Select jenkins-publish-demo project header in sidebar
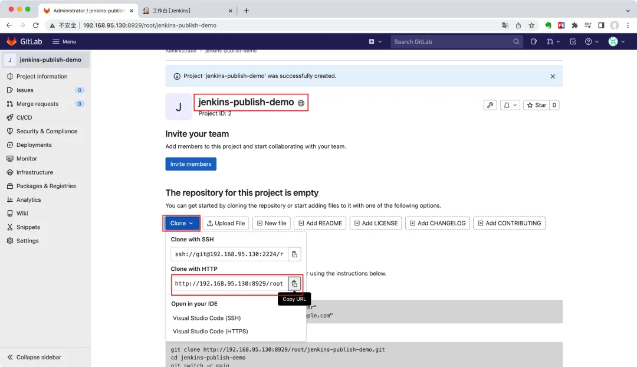Image resolution: width=637 pixels, height=367 pixels. pyautogui.click(x=45, y=60)
